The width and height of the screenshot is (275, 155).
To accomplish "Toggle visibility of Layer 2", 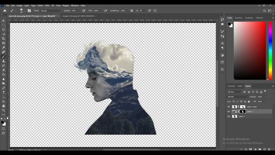I will (229, 112).
